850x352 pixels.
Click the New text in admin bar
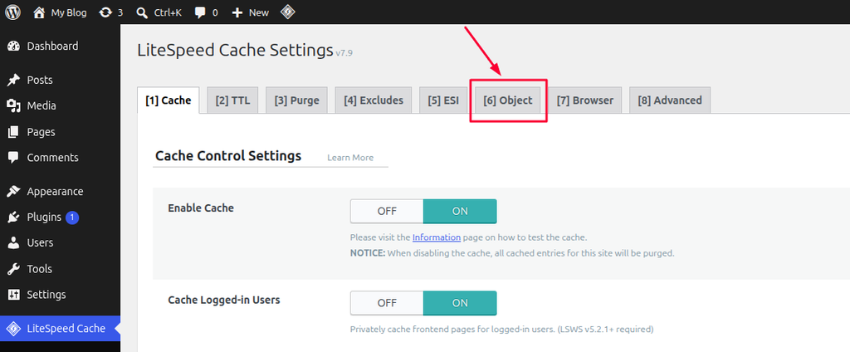click(259, 13)
